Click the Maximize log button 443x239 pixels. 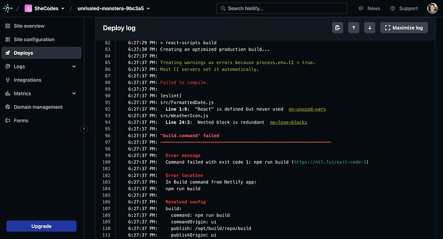[404, 28]
